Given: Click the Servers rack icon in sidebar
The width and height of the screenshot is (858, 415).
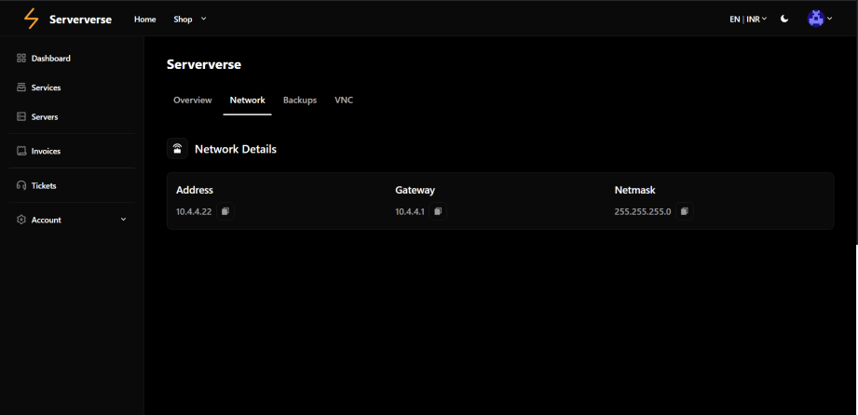Looking at the screenshot, I should pos(21,116).
